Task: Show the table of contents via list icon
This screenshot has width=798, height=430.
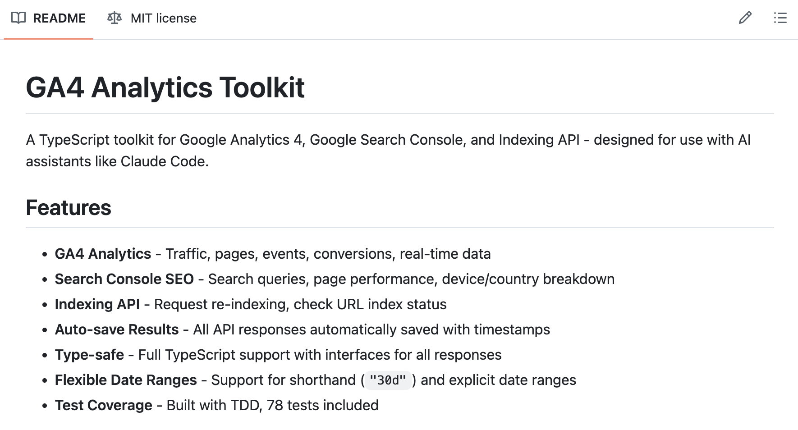Action: click(x=780, y=18)
